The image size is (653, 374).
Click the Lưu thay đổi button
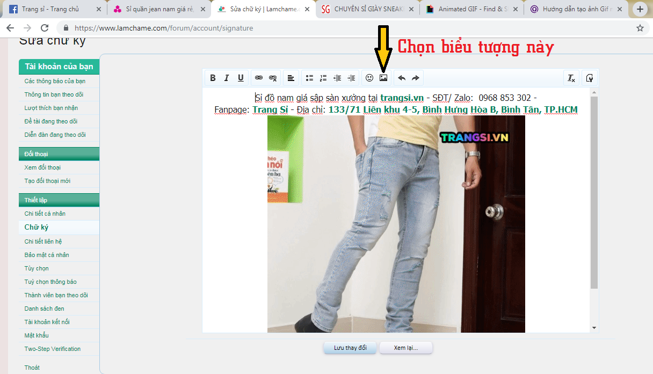350,348
